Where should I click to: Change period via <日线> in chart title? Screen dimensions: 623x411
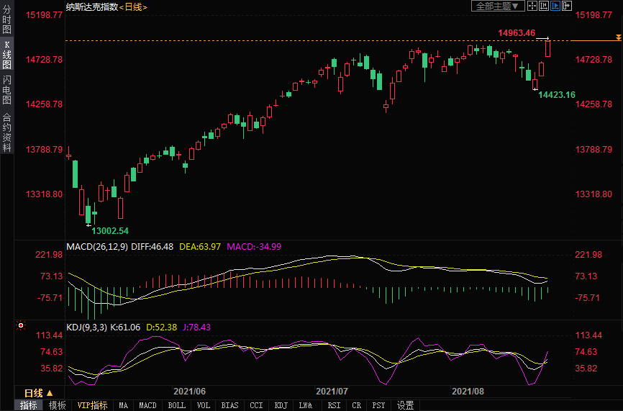(x=134, y=6)
